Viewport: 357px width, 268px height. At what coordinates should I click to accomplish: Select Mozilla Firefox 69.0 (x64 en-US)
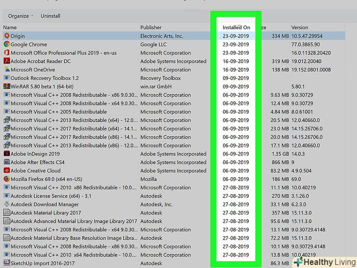pyautogui.click(x=47, y=179)
